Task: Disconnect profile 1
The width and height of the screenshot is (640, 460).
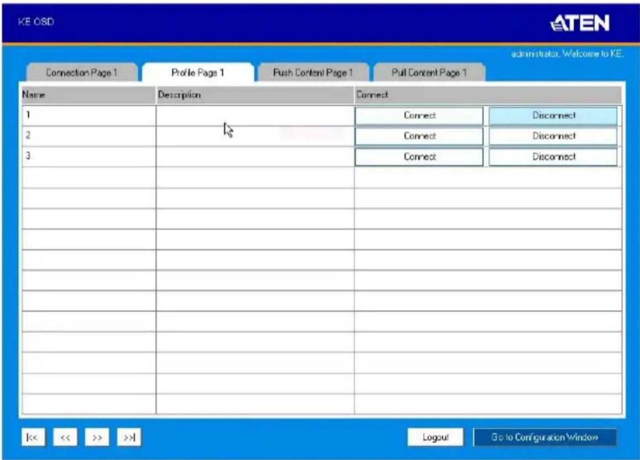Action: click(553, 116)
